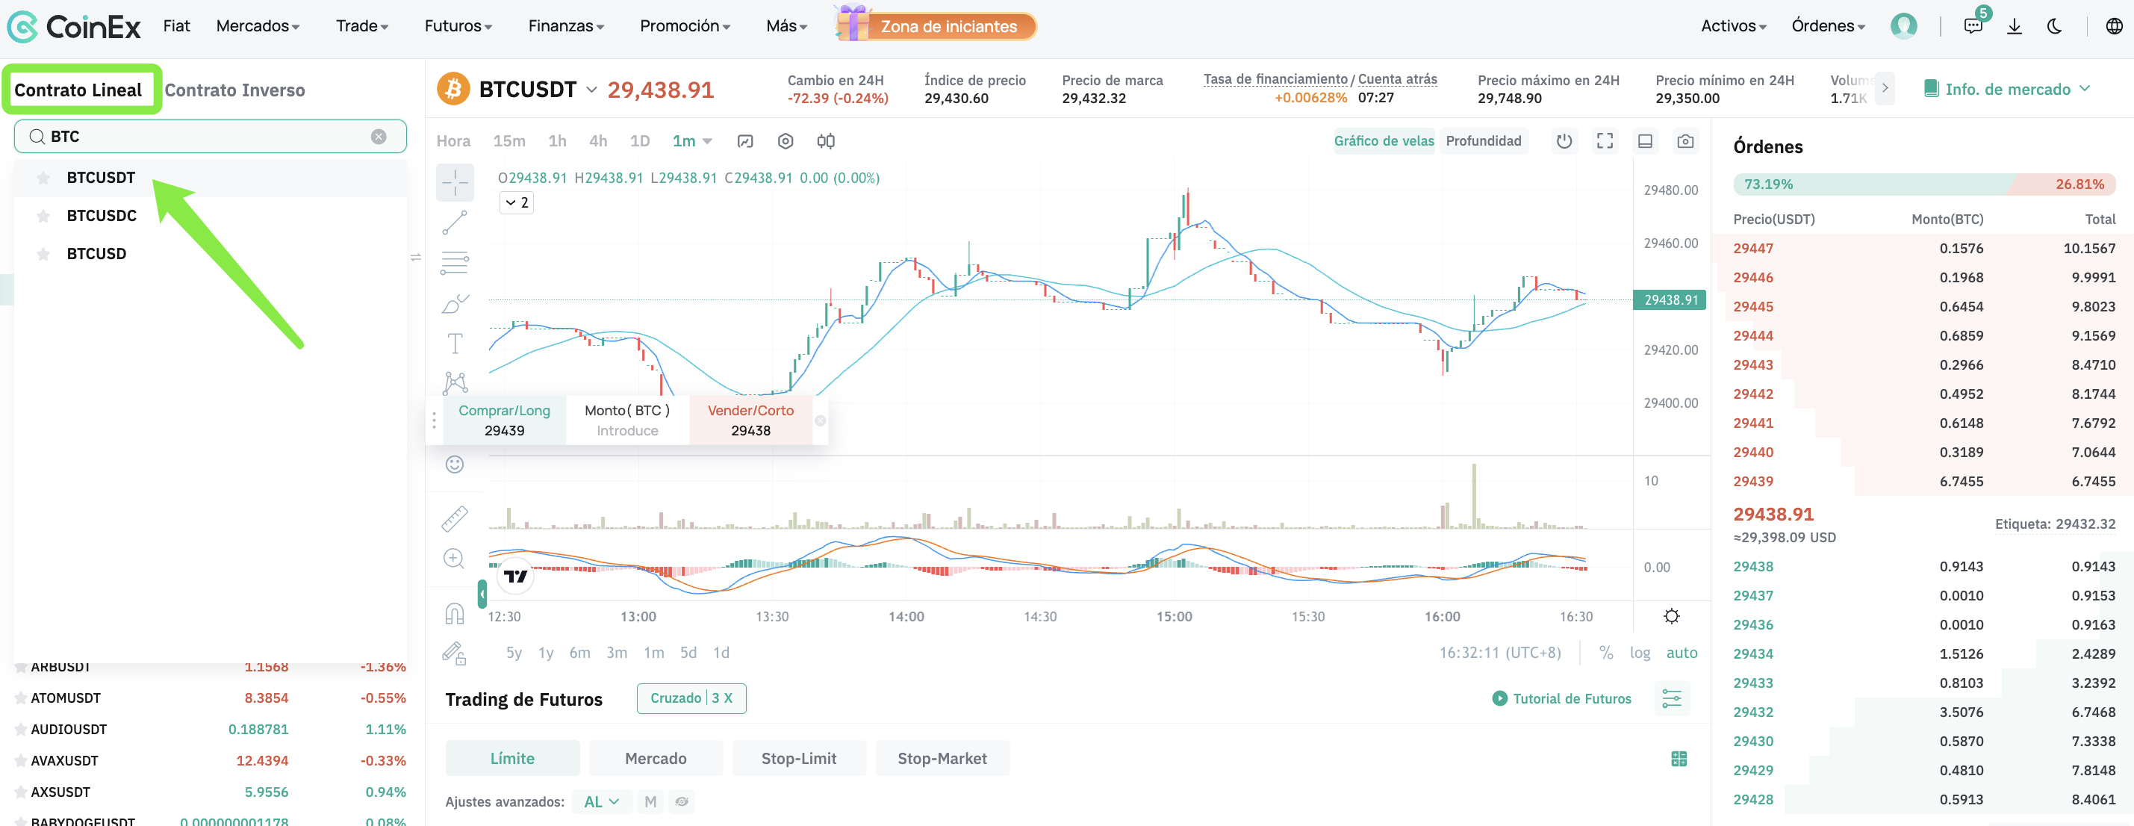Favorite BTCUSD with star icon
The height and width of the screenshot is (826, 2134).
point(43,253)
